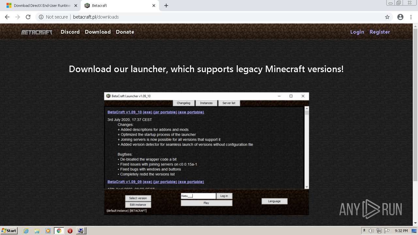Open the Opera icon on the taskbar
418x235 pixels.
click(x=70, y=231)
